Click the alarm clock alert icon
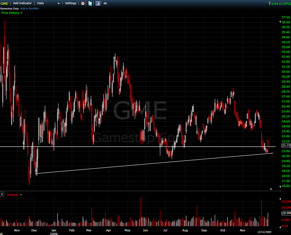 point(83,3)
